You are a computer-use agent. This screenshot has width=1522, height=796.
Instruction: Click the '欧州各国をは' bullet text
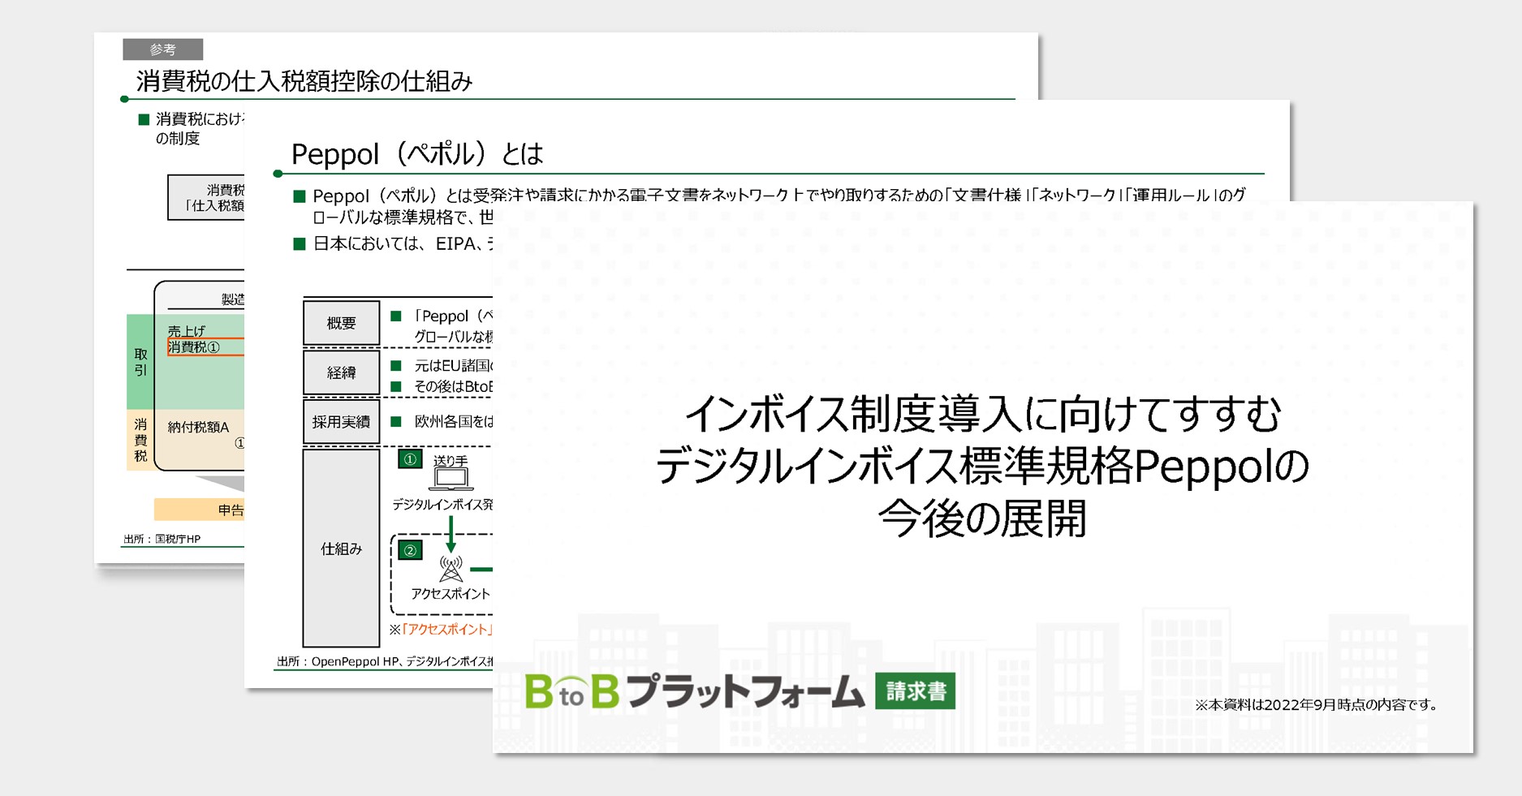[454, 421]
